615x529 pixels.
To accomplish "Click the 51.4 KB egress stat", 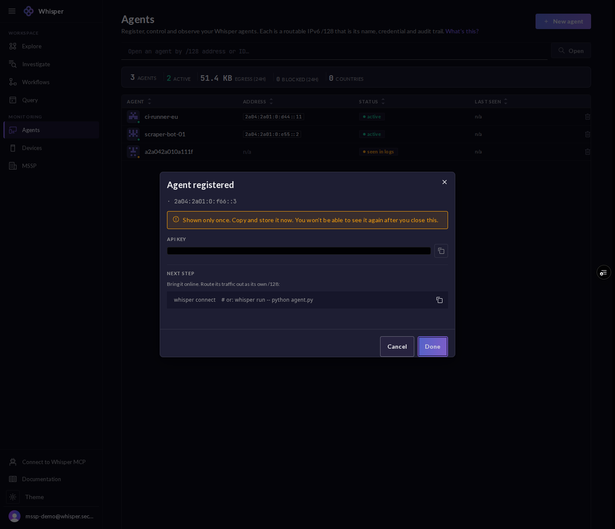I will coord(233,78).
